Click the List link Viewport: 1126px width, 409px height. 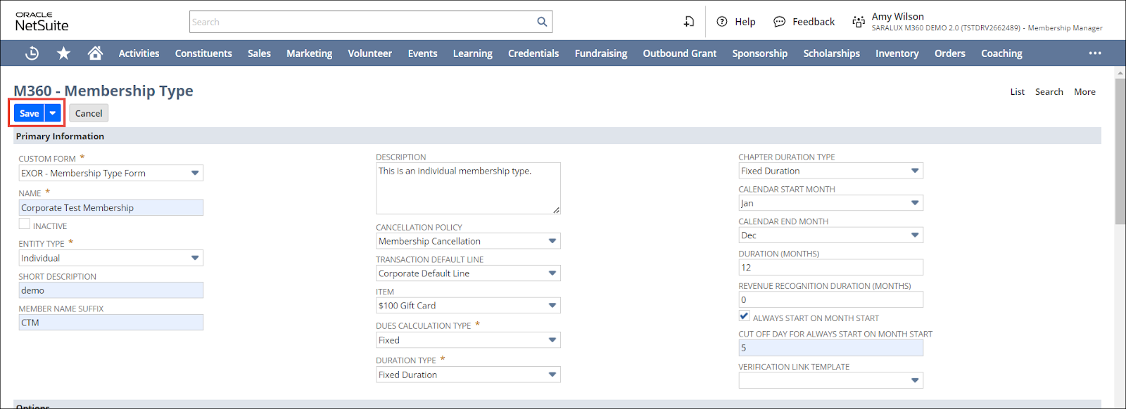1017,92
